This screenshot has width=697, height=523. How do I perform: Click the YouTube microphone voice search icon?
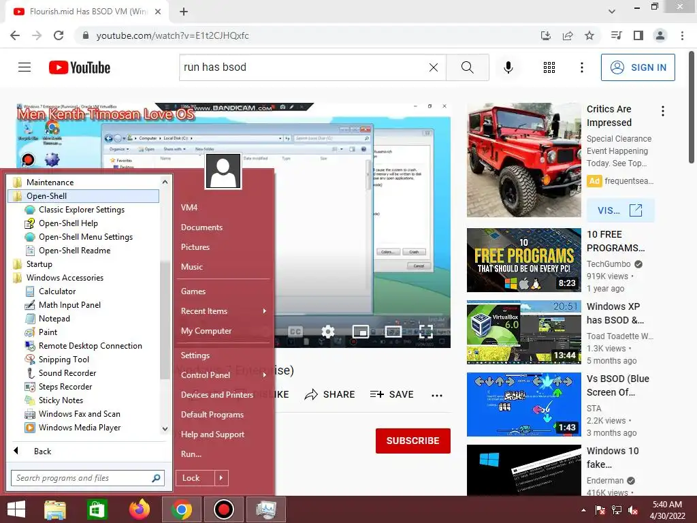coord(508,67)
